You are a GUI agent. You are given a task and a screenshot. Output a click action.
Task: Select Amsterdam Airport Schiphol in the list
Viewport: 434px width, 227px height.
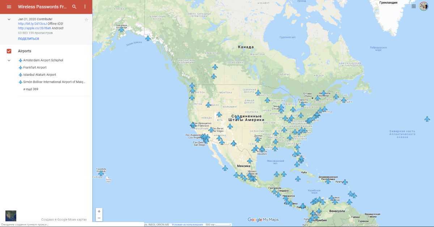pyautogui.click(x=43, y=60)
